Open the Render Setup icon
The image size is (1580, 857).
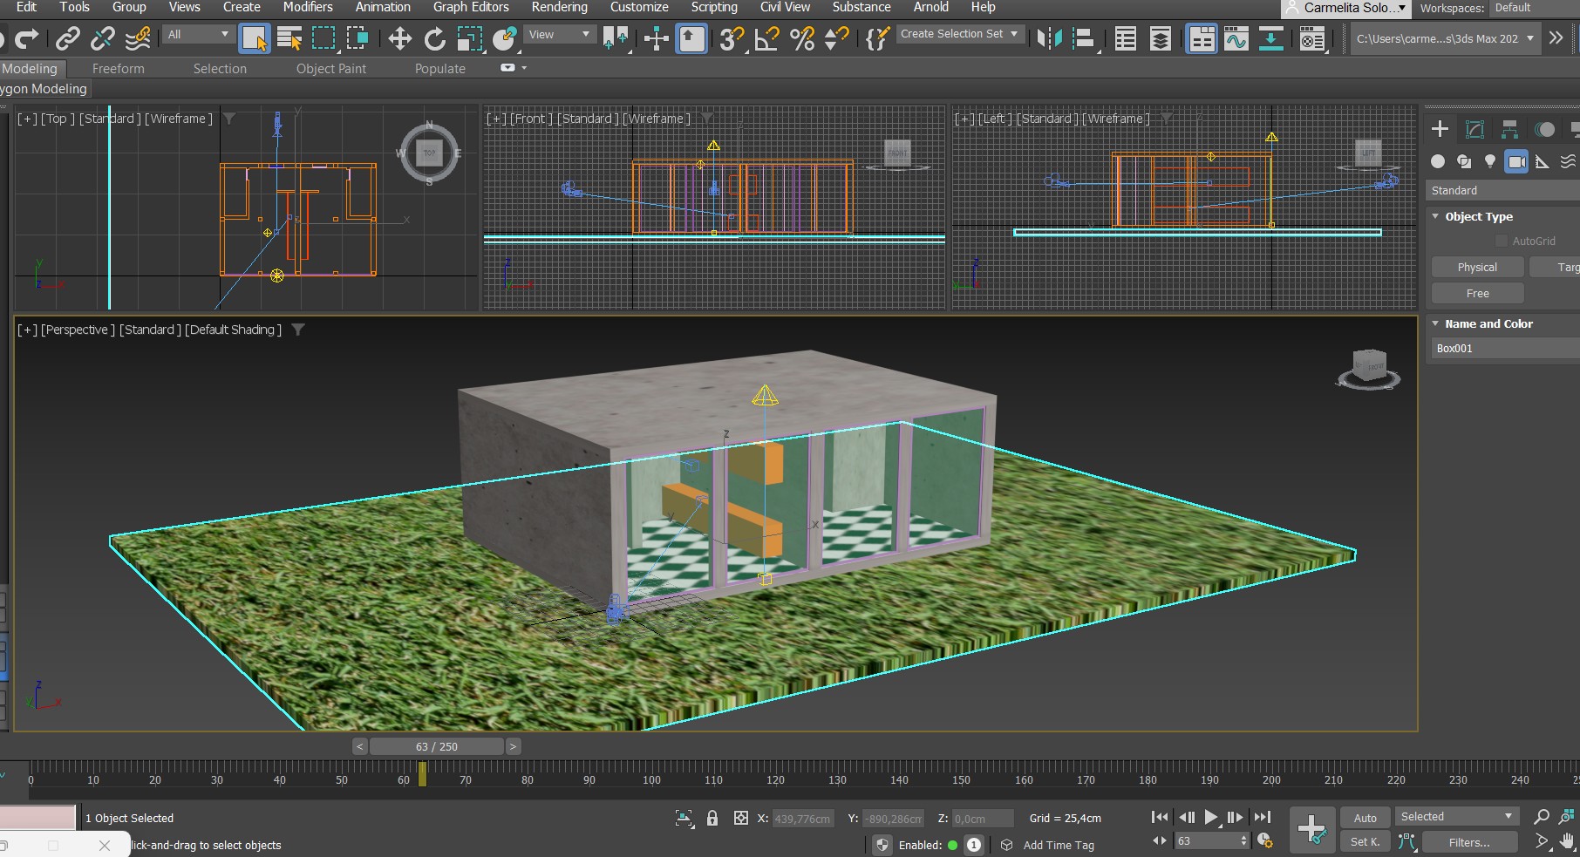[x=1311, y=38]
